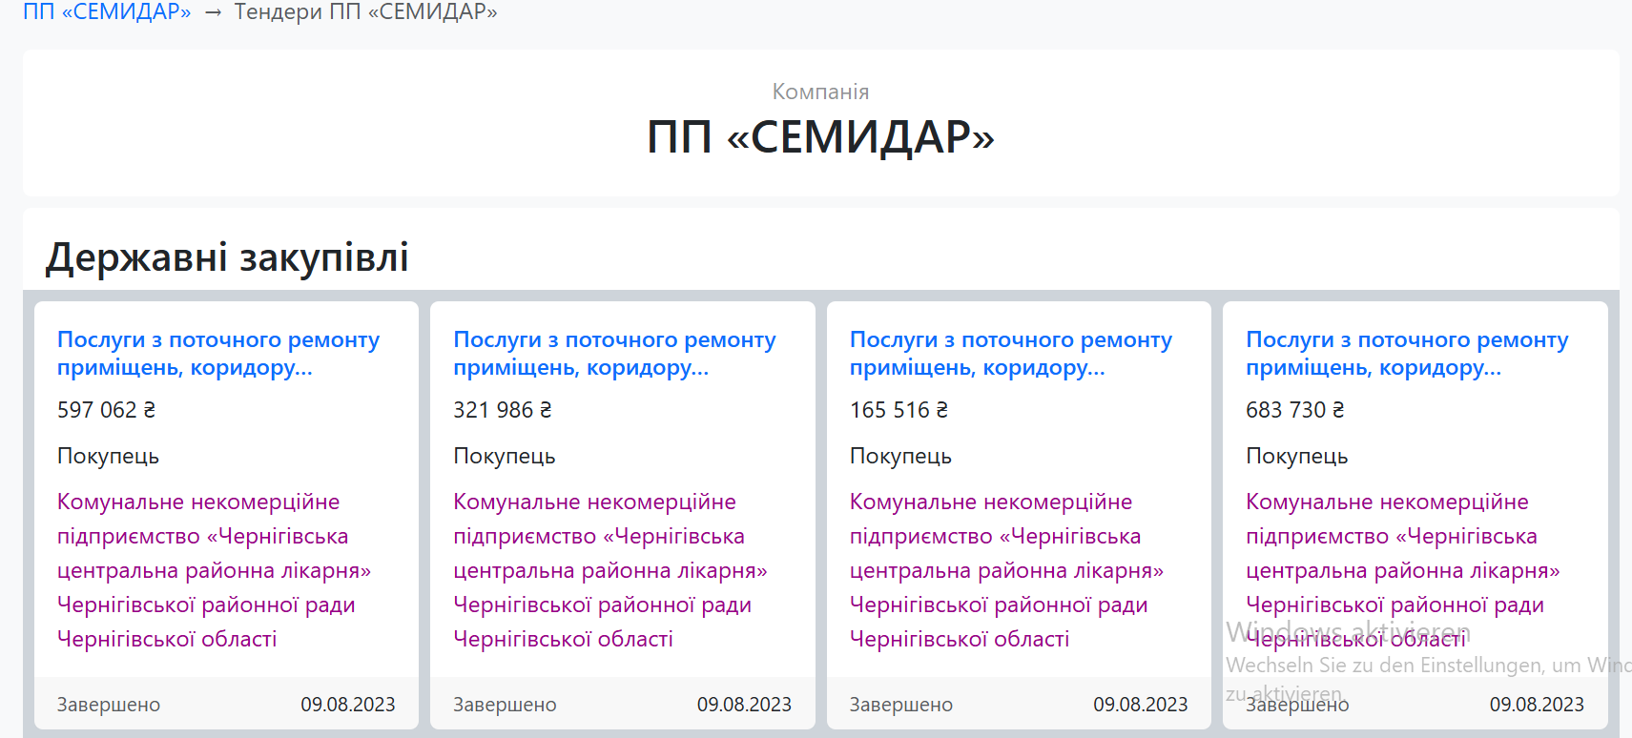Click the Компанія label above the company name
Screen dimensions: 1632x738
pyautogui.click(x=820, y=92)
